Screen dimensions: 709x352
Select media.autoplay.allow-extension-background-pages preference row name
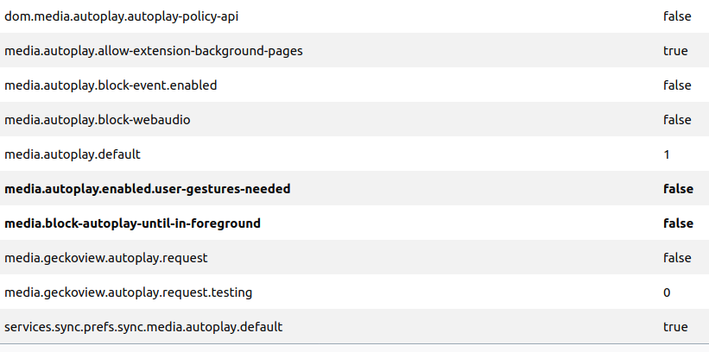[x=154, y=51]
